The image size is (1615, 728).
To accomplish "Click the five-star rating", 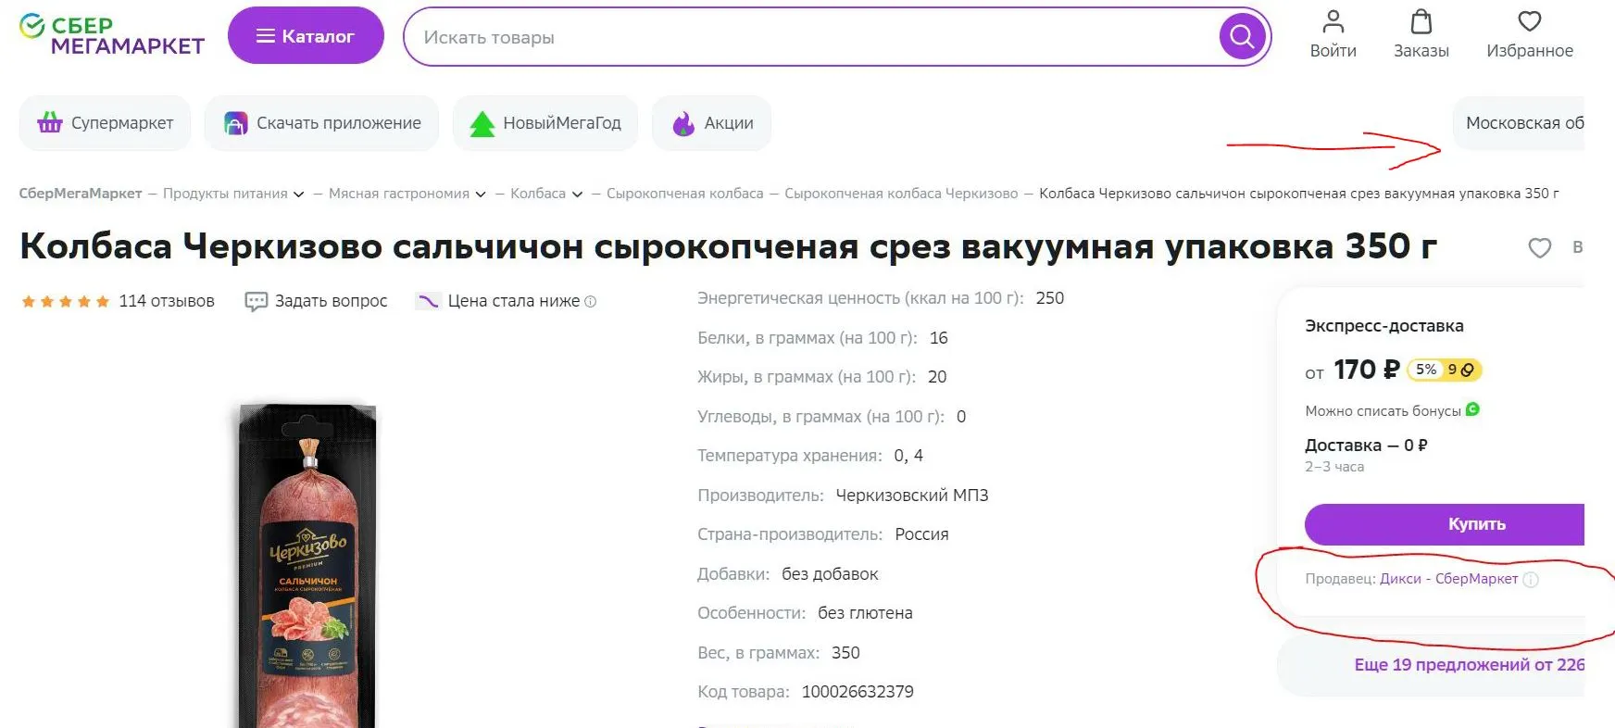I will 66,301.
